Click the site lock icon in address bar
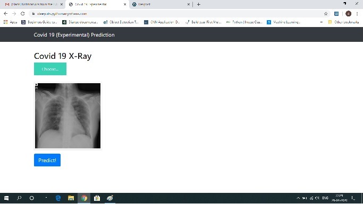This screenshot has width=363, height=204. 33,14
